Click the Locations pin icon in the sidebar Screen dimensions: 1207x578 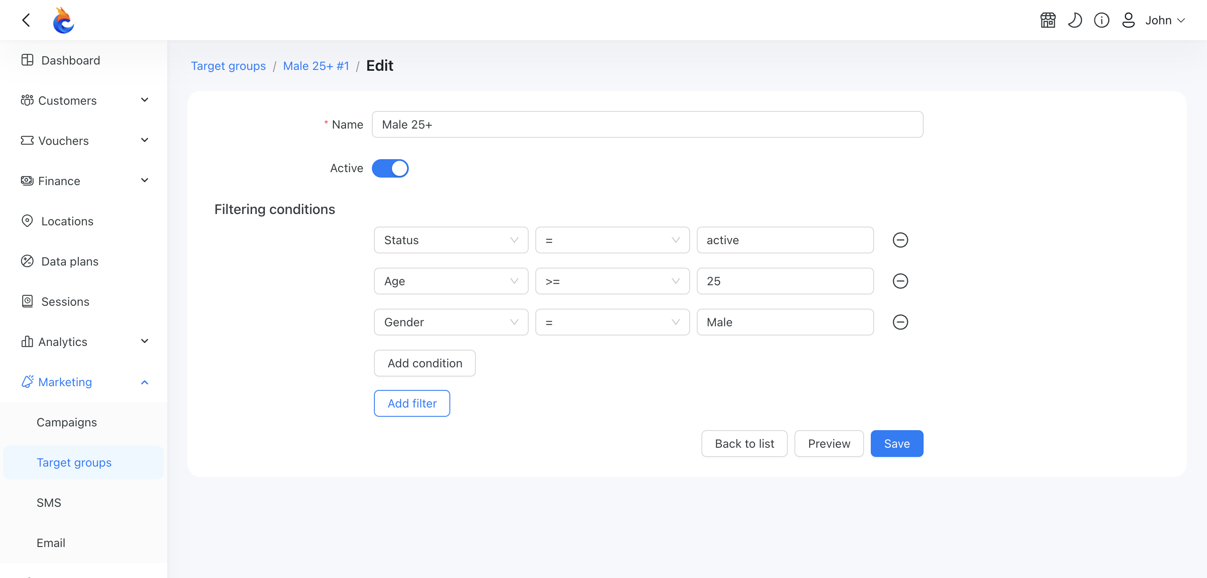(27, 221)
